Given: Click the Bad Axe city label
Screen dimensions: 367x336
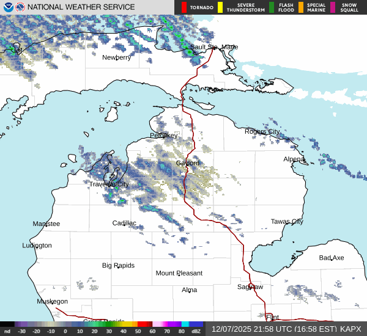Looking at the screenshot, I should (x=331, y=258).
